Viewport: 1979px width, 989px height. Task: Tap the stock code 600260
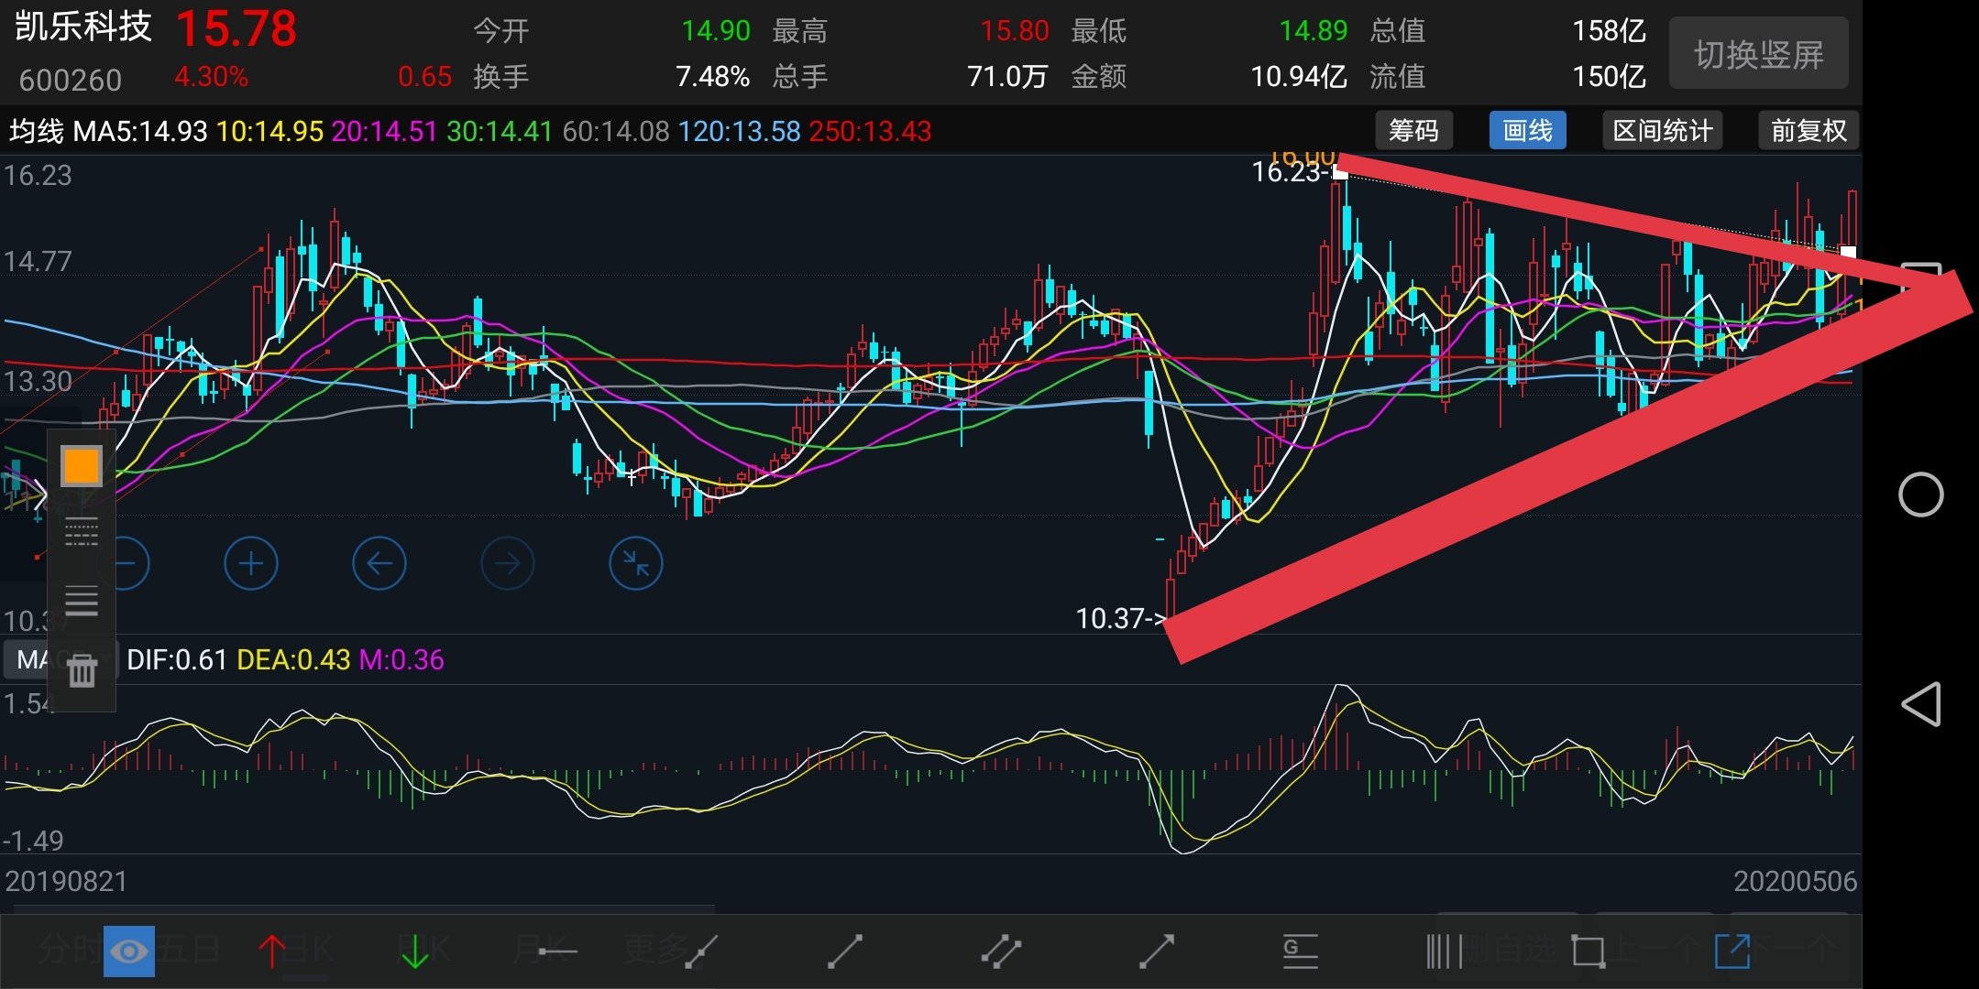pyautogui.click(x=70, y=81)
